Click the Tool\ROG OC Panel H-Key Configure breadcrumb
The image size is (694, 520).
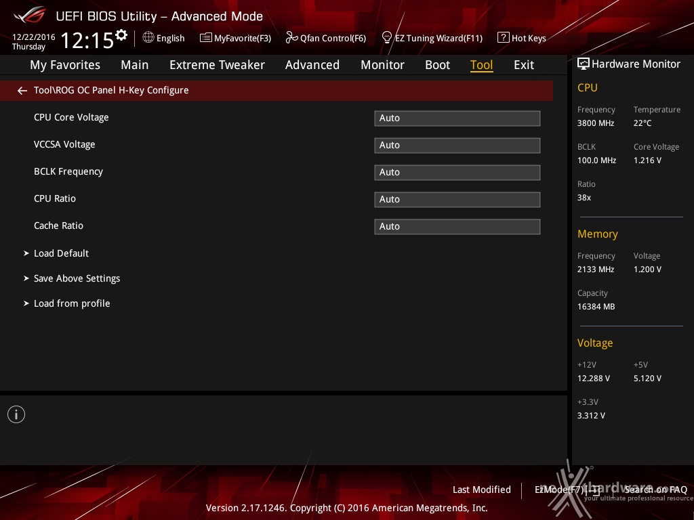click(x=111, y=90)
